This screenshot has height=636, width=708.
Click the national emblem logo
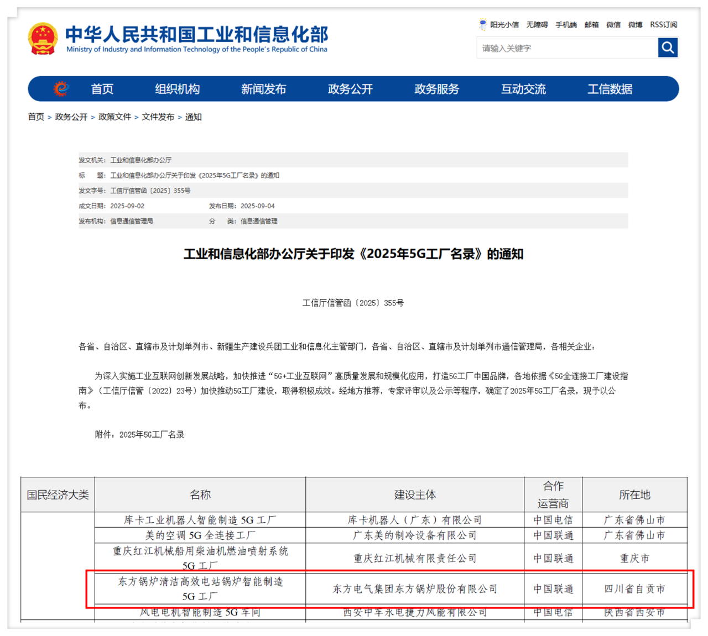point(43,39)
